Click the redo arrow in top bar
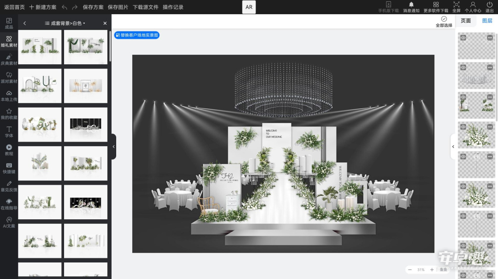This screenshot has height=279, width=498. pyautogui.click(x=75, y=7)
